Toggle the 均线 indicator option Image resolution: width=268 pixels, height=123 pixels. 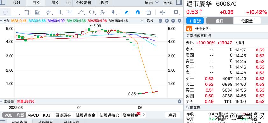[x=20, y=115]
